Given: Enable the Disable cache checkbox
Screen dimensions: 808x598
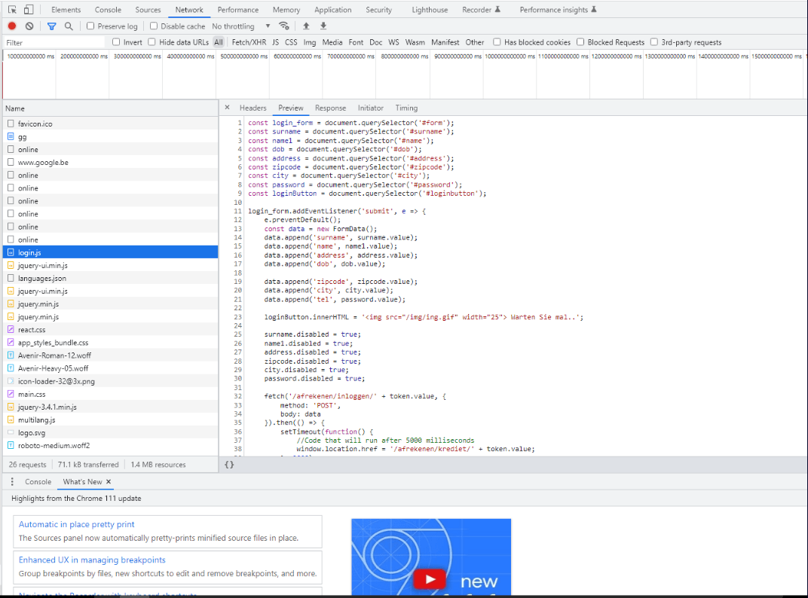Looking at the screenshot, I should click(154, 26).
